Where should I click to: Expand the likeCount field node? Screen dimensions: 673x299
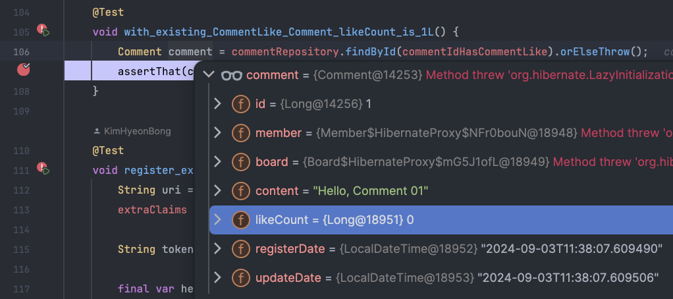pos(217,219)
